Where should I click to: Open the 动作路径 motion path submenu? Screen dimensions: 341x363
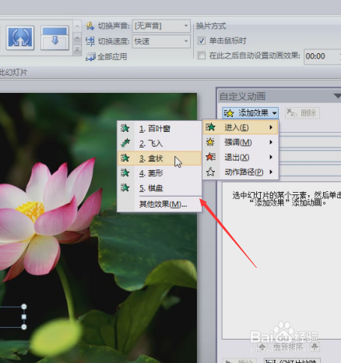241,172
